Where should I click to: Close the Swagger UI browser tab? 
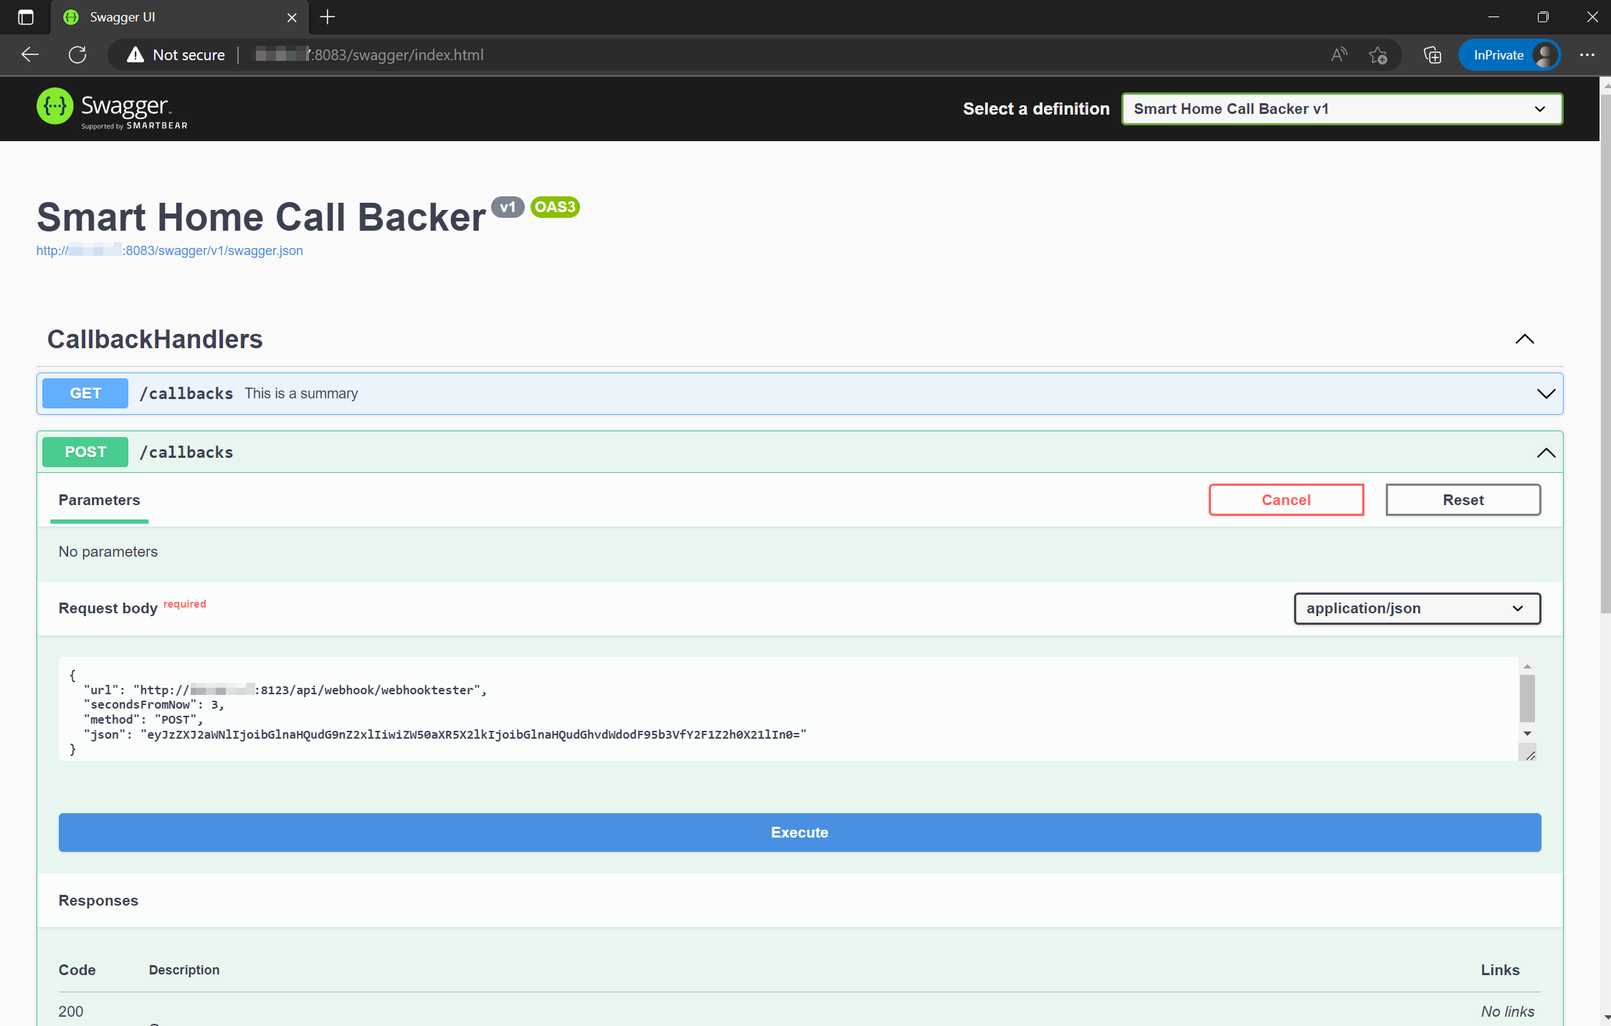coord(292,17)
